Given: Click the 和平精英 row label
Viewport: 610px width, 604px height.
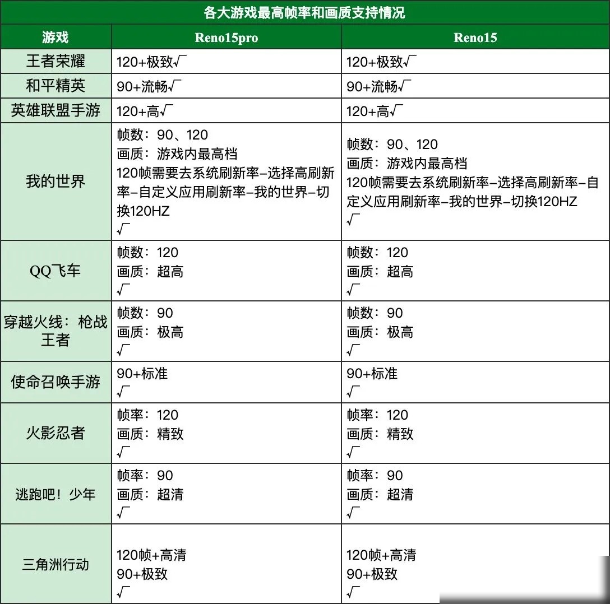Looking at the screenshot, I should click(x=56, y=86).
